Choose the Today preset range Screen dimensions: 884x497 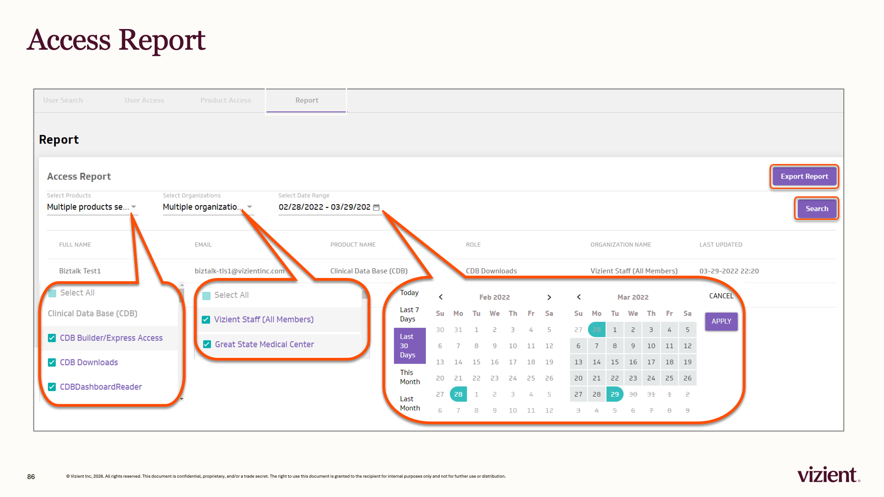pos(409,293)
